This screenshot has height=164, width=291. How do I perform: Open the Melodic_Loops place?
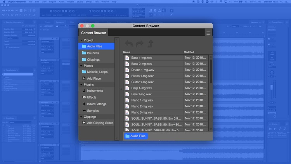point(97,72)
